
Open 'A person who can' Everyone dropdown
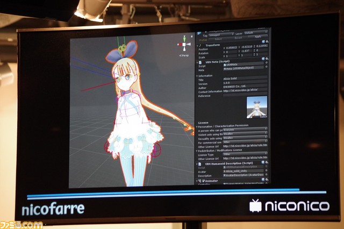click(x=245, y=130)
